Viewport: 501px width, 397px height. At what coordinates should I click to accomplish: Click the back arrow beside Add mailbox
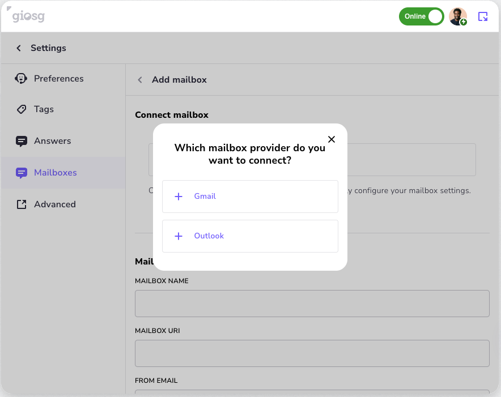tap(139, 80)
